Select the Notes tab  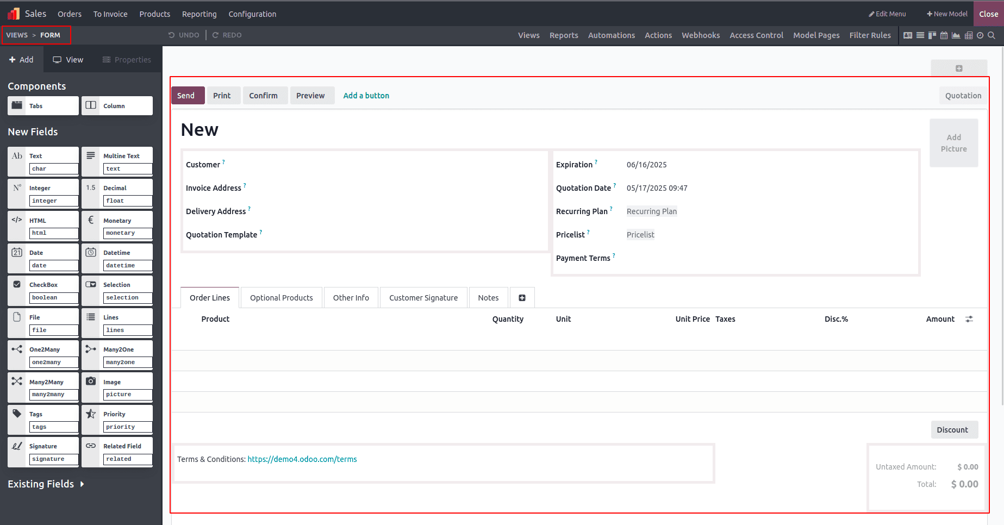click(x=488, y=298)
